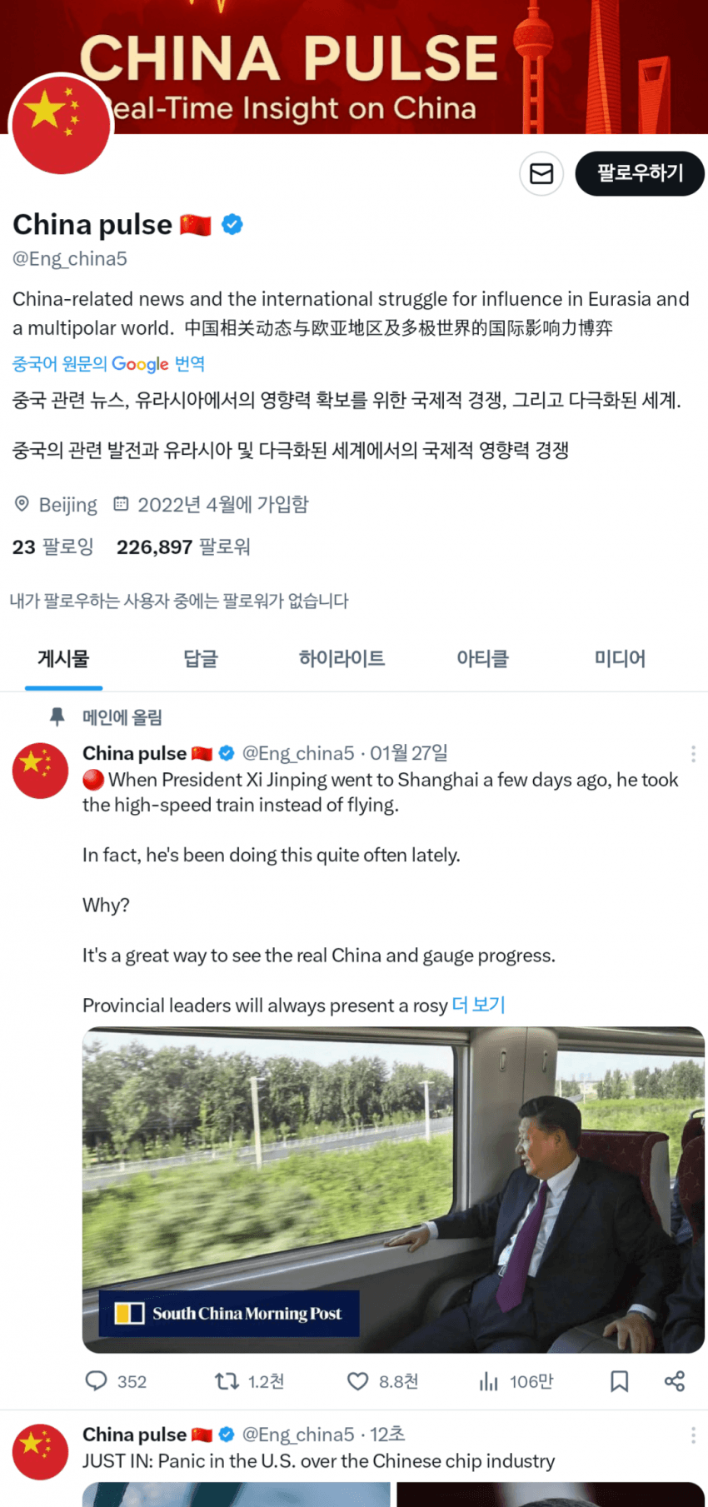Open the 미디어 tab
The image size is (708, 1507).
click(x=620, y=659)
